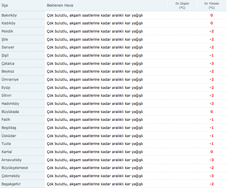Select the Beklenen Hava column header
228x188 pixels.
click(x=60, y=5)
